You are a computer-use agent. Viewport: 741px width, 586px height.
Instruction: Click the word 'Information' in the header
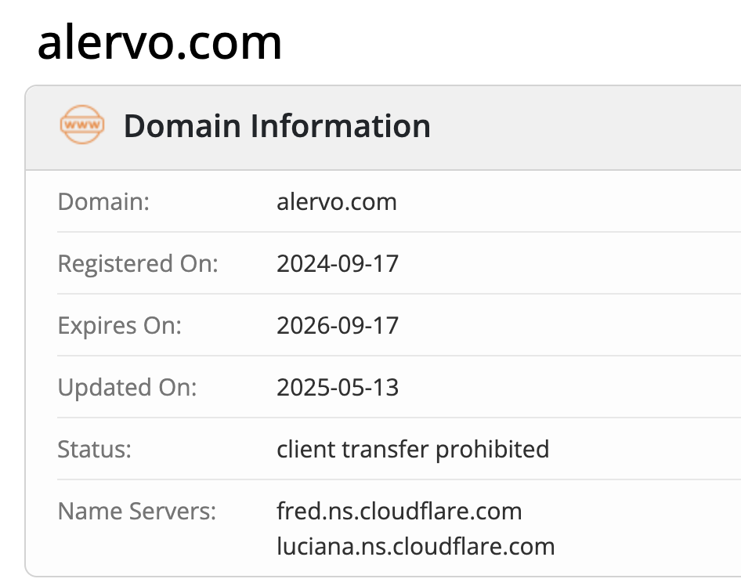pos(340,125)
